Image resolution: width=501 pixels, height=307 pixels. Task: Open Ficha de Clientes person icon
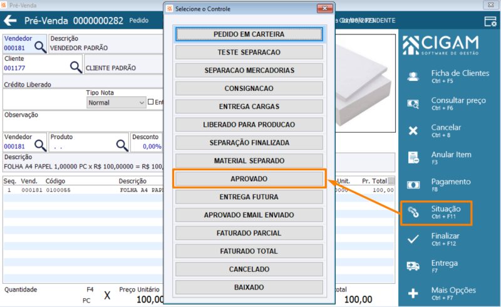(413, 76)
